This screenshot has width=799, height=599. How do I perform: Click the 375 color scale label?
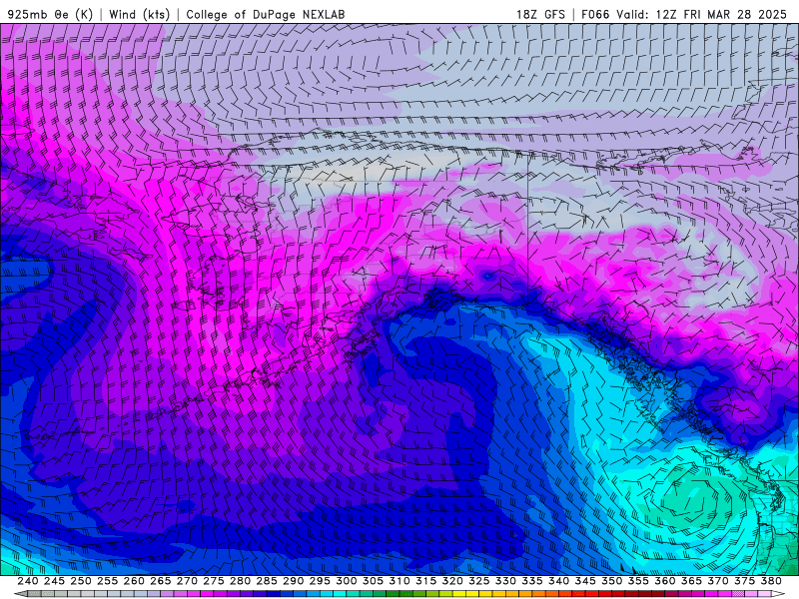click(x=744, y=581)
